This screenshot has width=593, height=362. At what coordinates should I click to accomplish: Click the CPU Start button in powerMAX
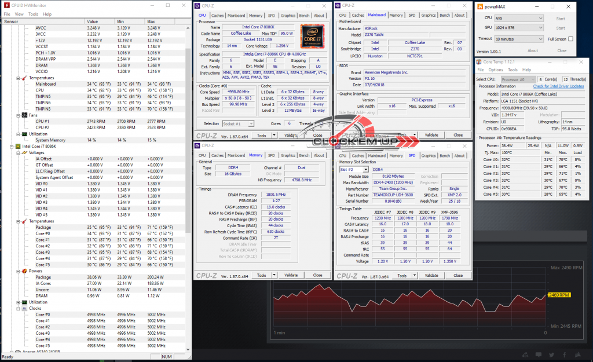click(561, 19)
